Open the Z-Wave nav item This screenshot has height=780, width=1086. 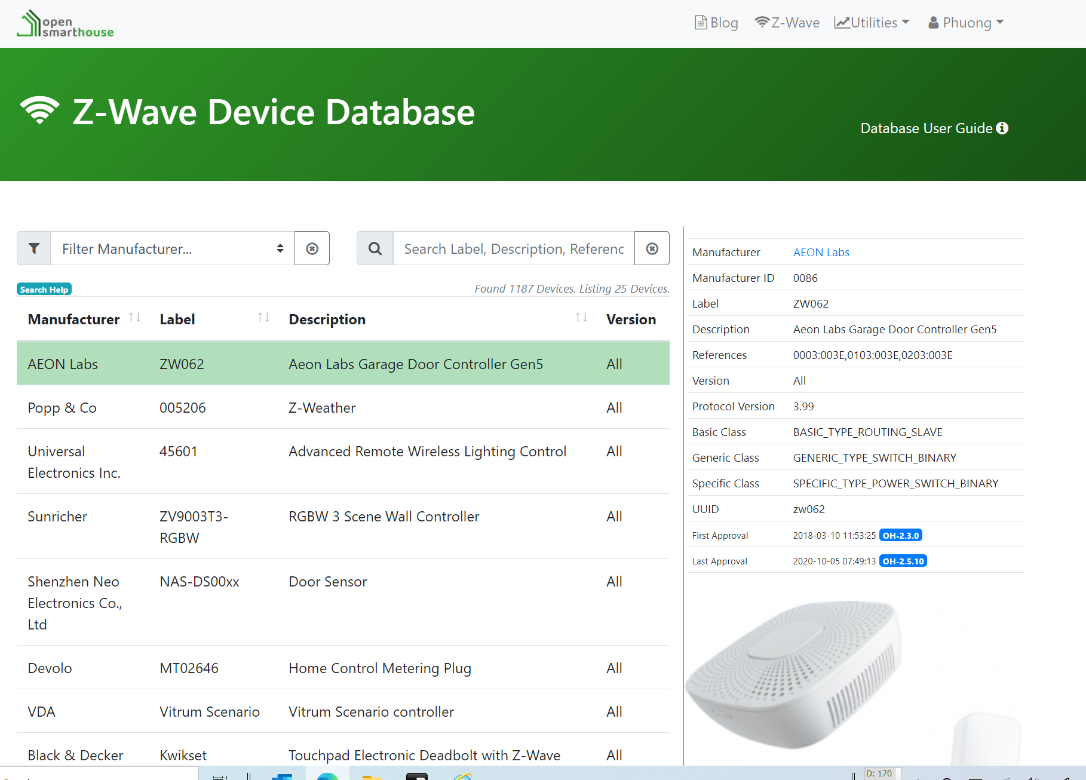[787, 23]
